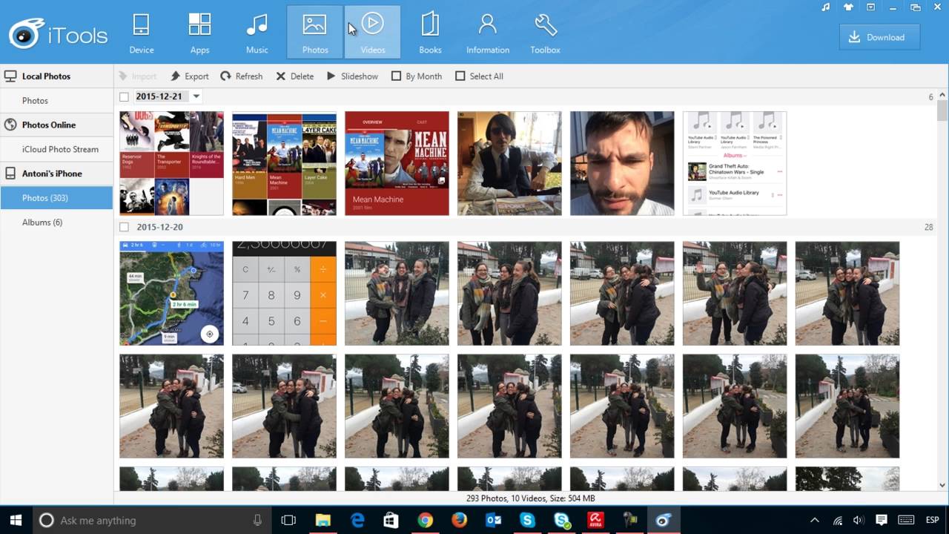Select the Photos tab in the top navigation
The image size is (949, 534).
[315, 33]
